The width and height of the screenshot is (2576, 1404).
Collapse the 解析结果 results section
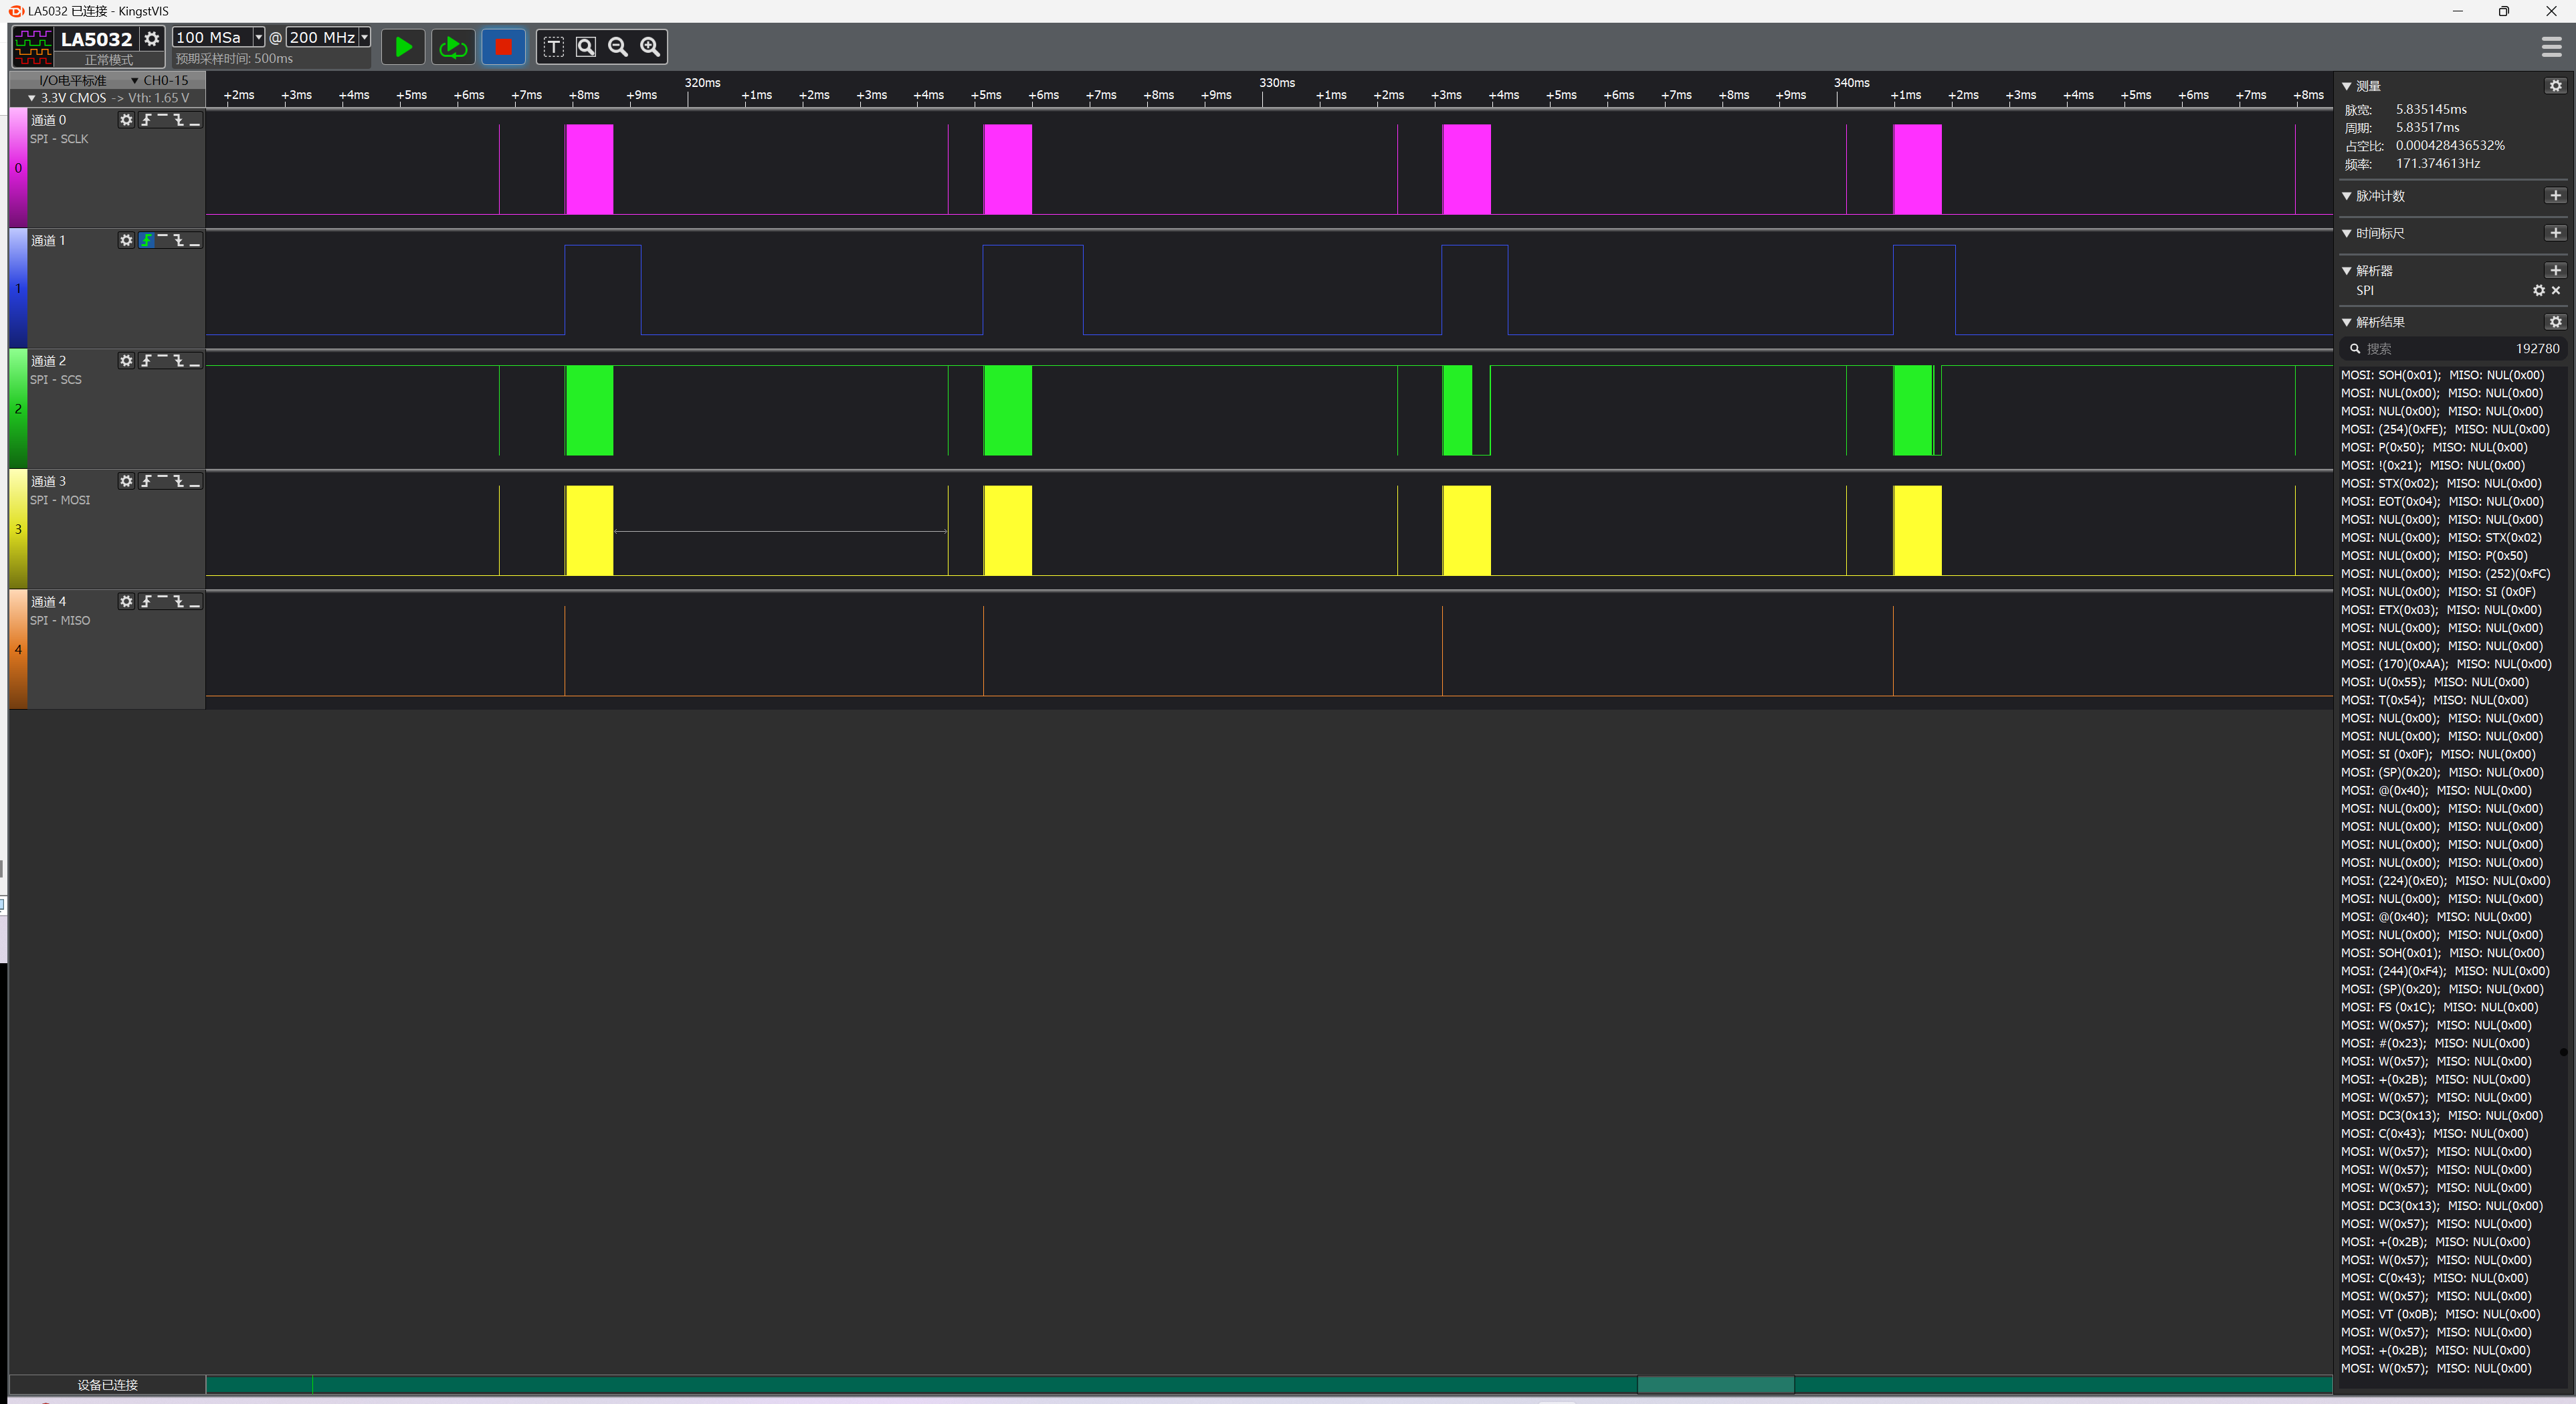pos(2346,322)
